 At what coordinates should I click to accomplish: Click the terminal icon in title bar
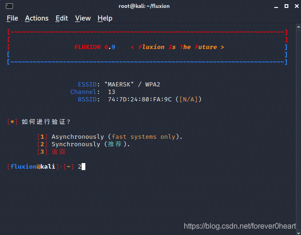click(9, 6)
